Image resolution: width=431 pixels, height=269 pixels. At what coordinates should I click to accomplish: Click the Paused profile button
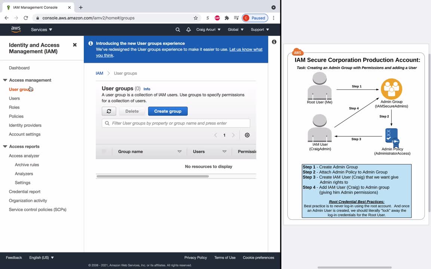point(255,18)
